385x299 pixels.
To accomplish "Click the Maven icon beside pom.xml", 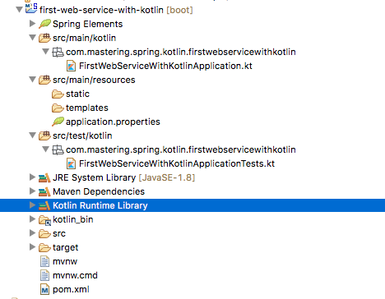I will point(44,289).
